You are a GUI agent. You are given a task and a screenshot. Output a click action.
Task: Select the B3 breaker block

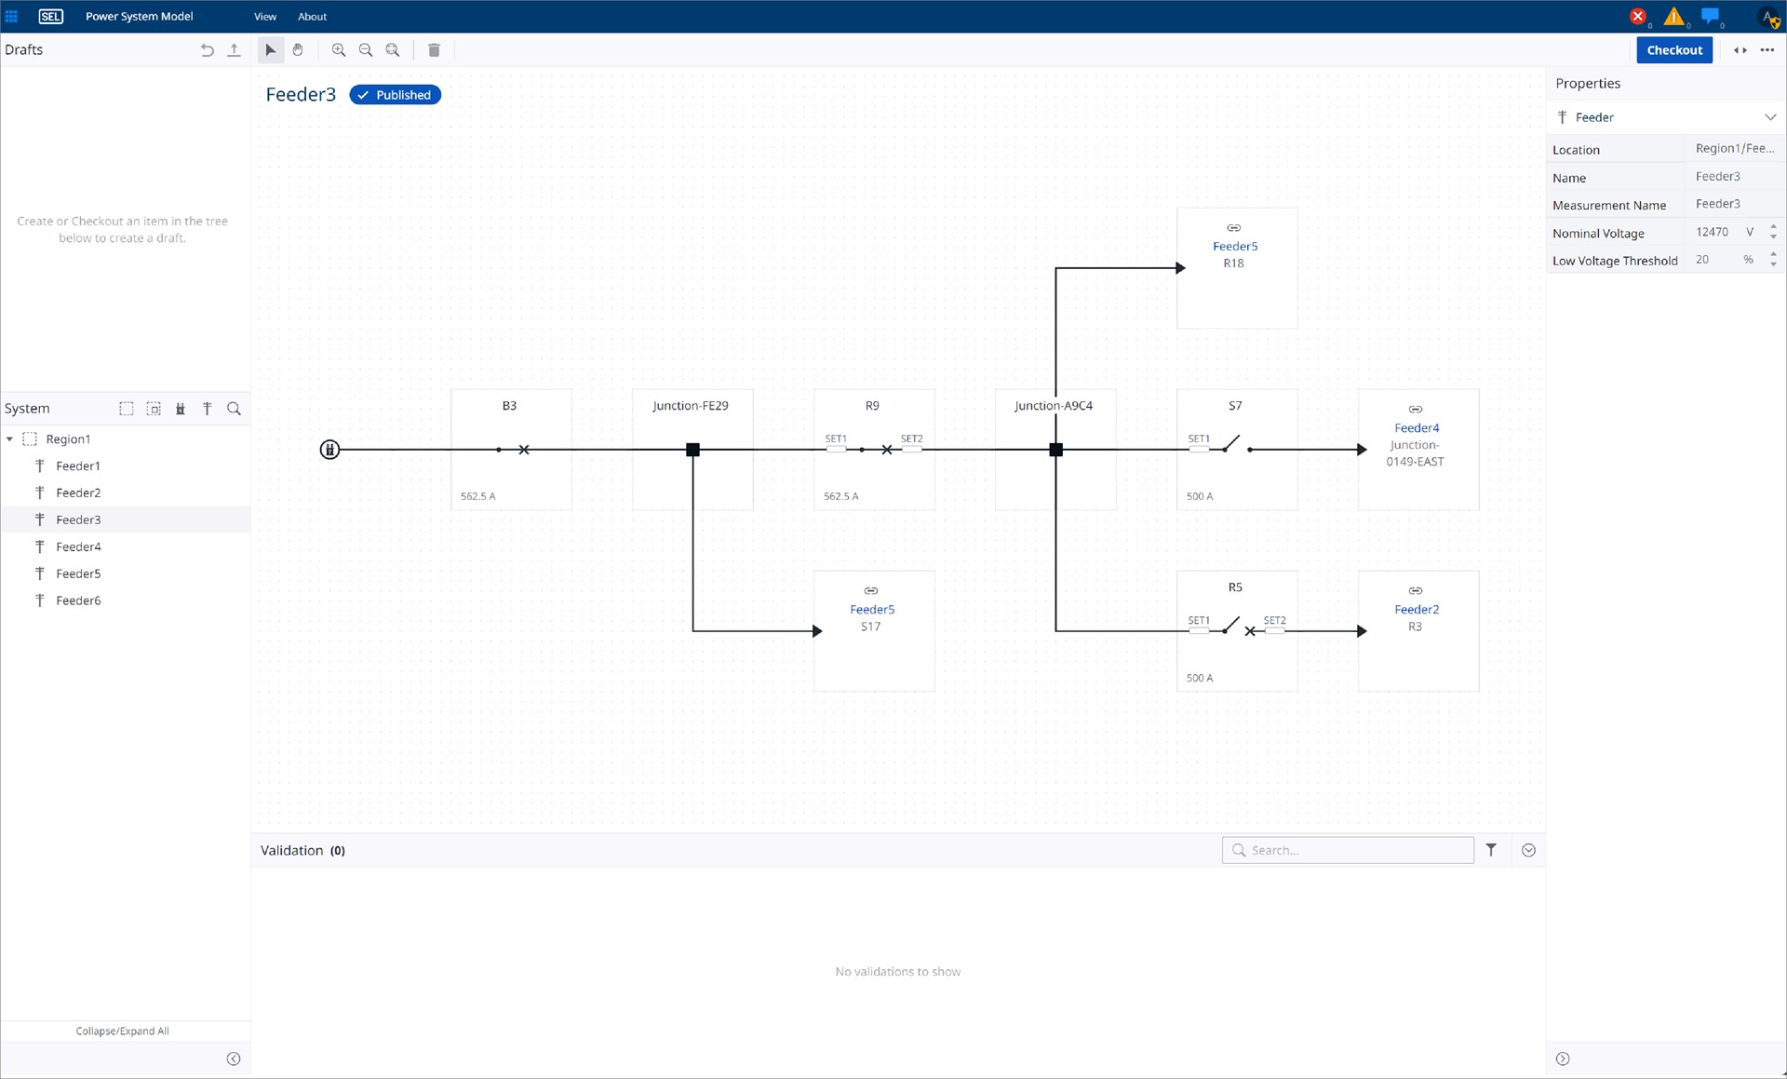[x=511, y=451]
